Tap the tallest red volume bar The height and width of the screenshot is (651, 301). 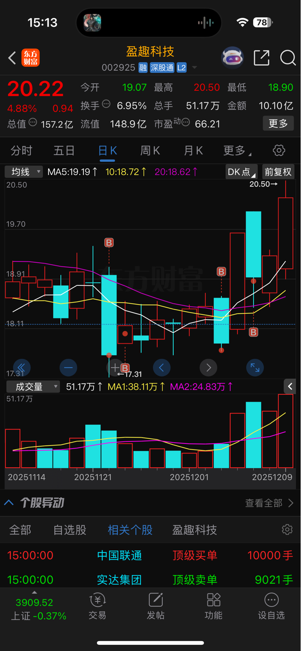286,431
